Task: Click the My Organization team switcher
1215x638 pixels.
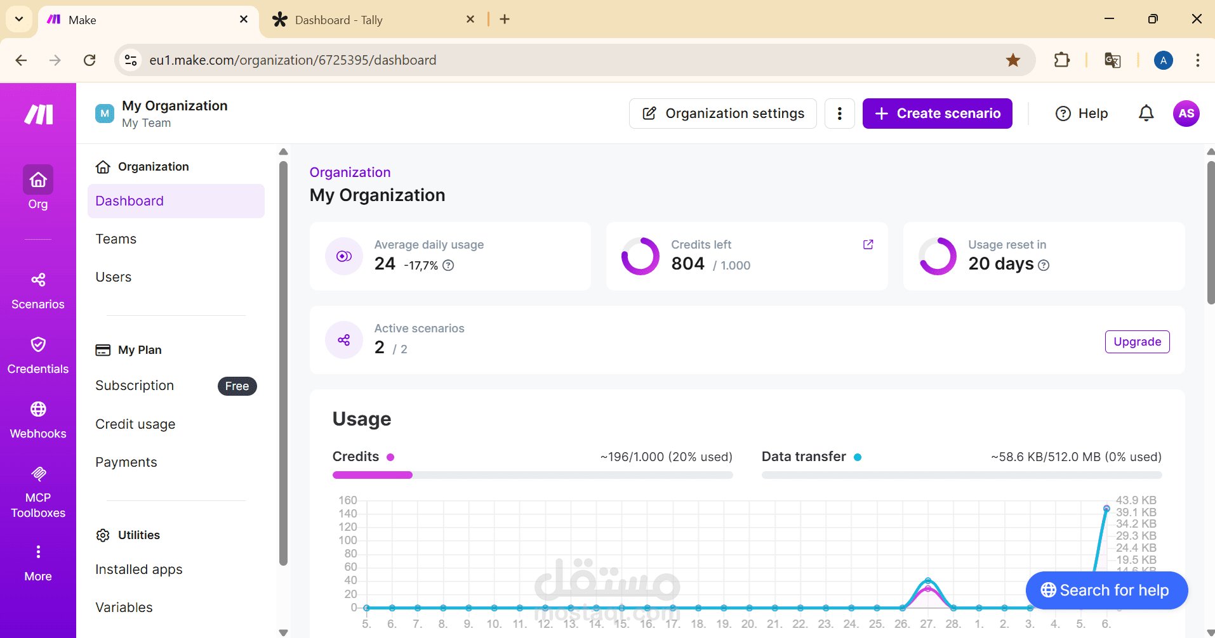Action: (x=161, y=114)
